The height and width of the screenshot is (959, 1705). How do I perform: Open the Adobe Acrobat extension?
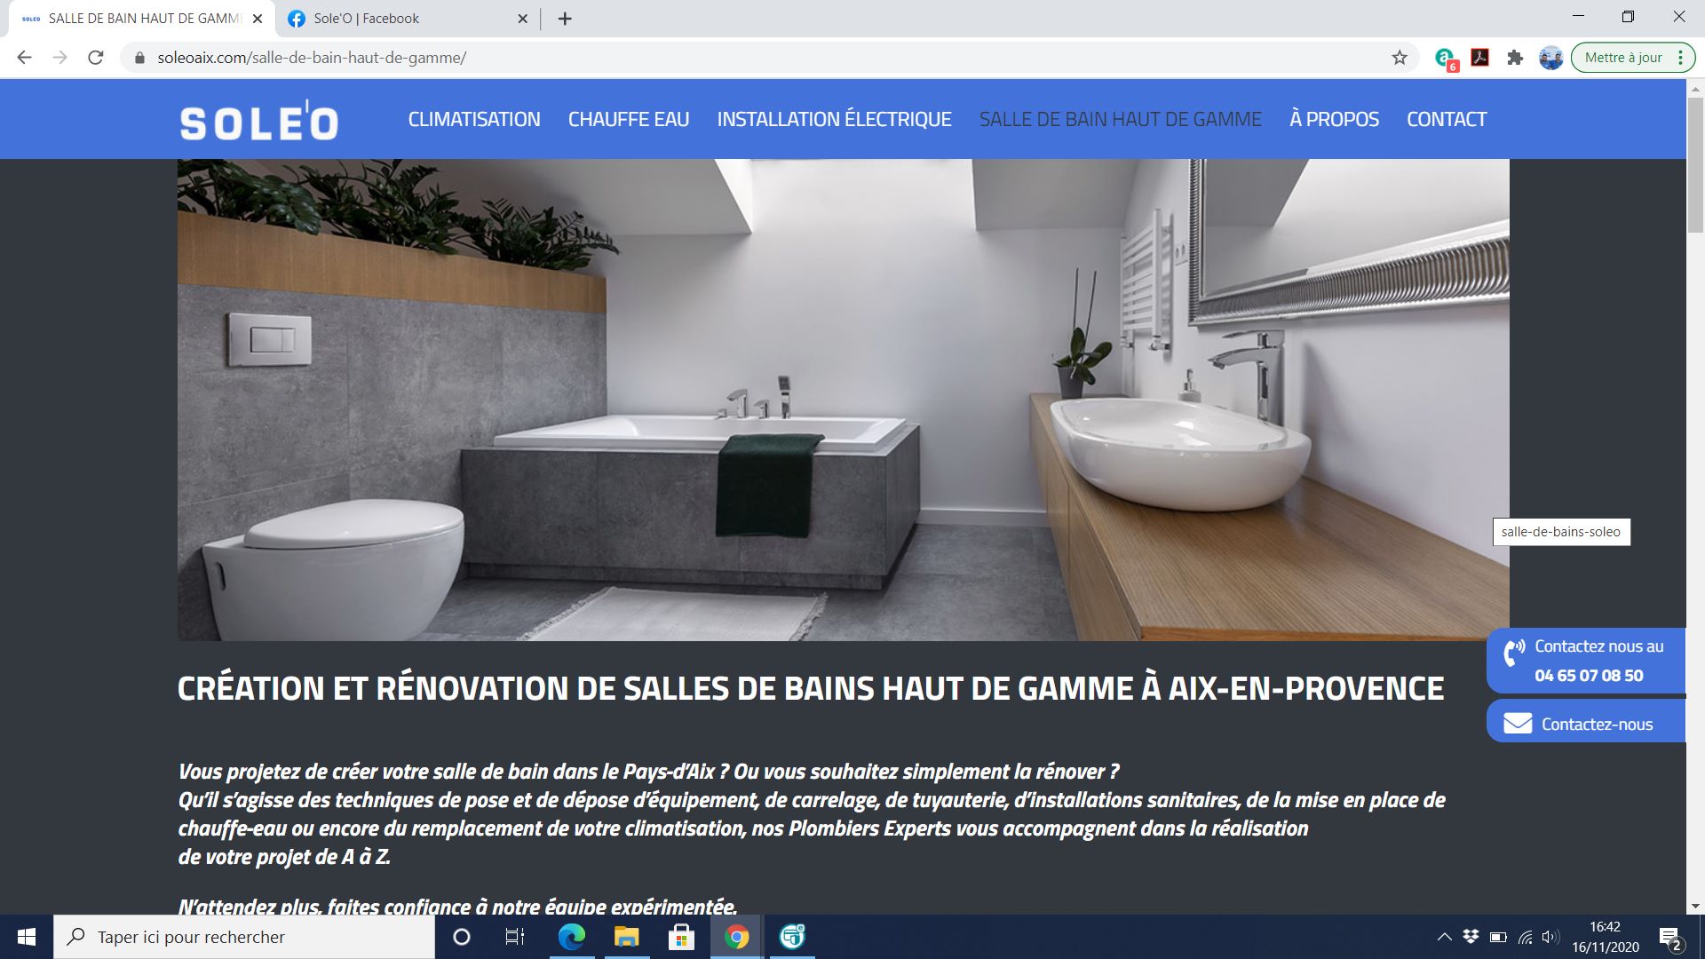click(1480, 58)
